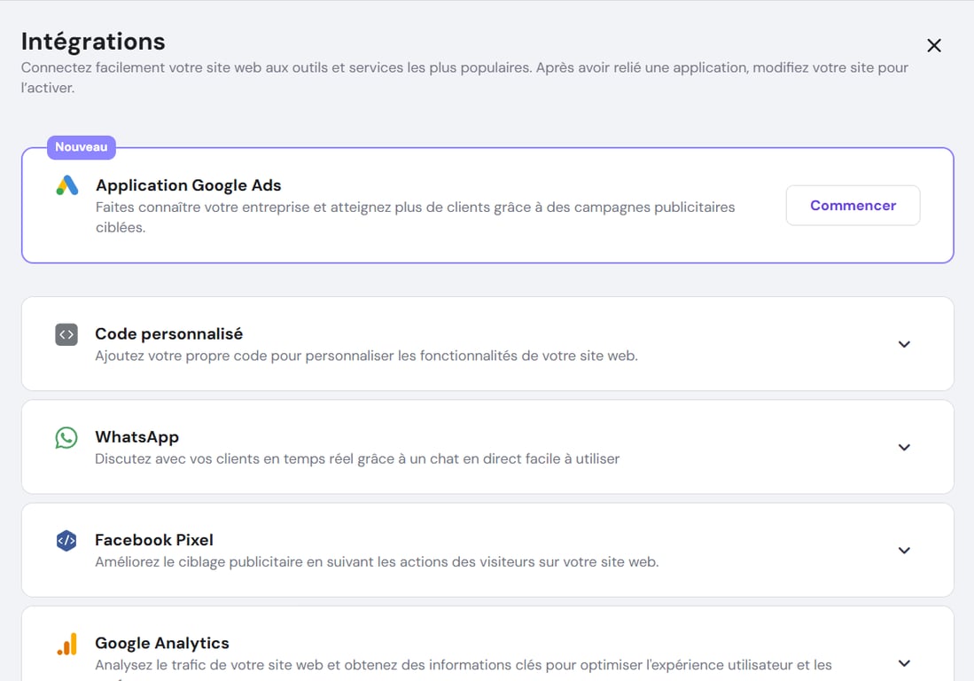Click the Intégrations page heading
This screenshot has height=681, width=974.
92,41
